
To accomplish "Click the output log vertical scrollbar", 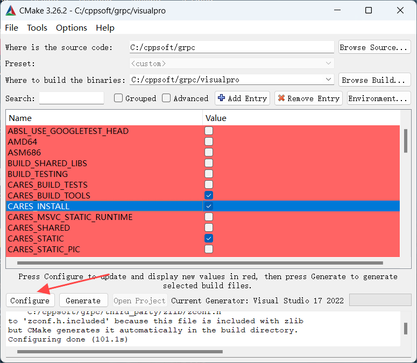I will click(x=406, y=329).
